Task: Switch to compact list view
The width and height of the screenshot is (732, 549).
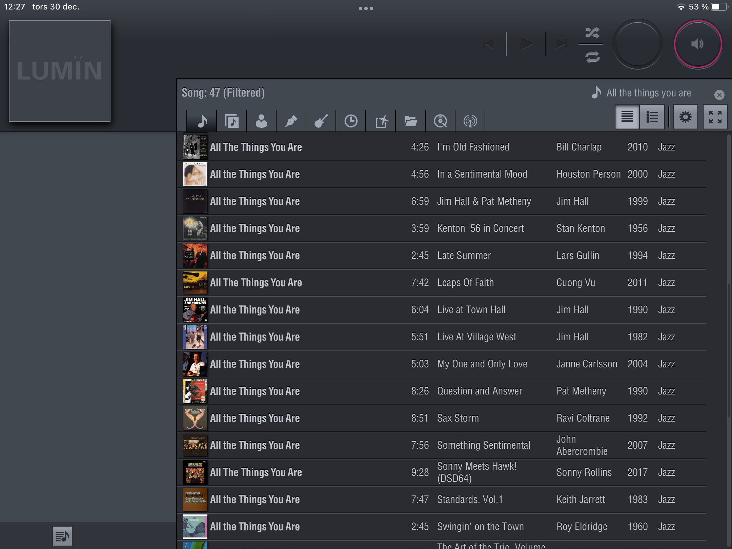Action: [627, 117]
